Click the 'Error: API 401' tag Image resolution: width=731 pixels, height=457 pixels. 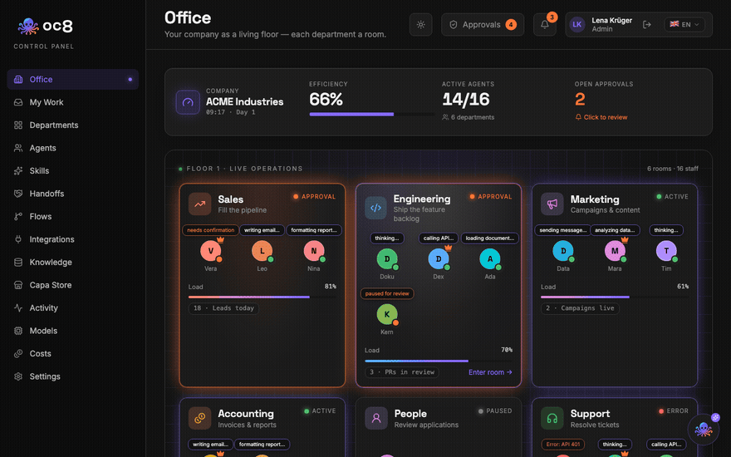(x=563, y=445)
